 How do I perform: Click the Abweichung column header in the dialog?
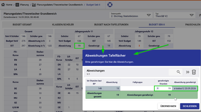(112, 82)
